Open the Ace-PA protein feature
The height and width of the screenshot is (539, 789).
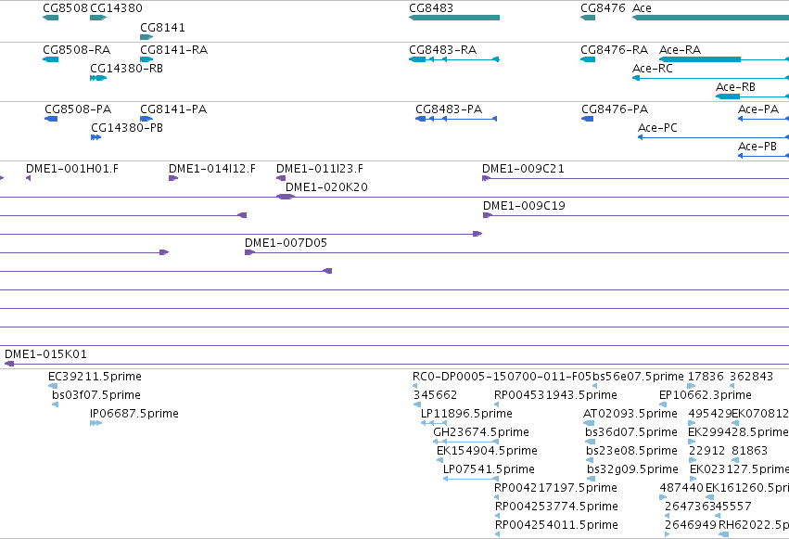(763, 119)
